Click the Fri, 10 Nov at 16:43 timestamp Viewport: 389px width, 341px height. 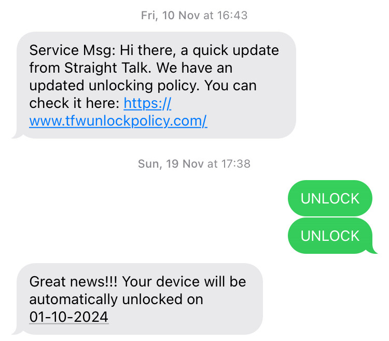pyautogui.click(x=195, y=16)
